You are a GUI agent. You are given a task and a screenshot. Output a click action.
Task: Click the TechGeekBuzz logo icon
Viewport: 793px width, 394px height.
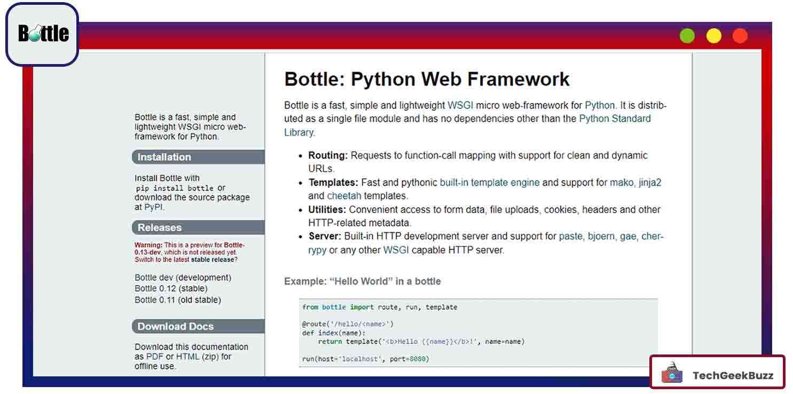672,375
